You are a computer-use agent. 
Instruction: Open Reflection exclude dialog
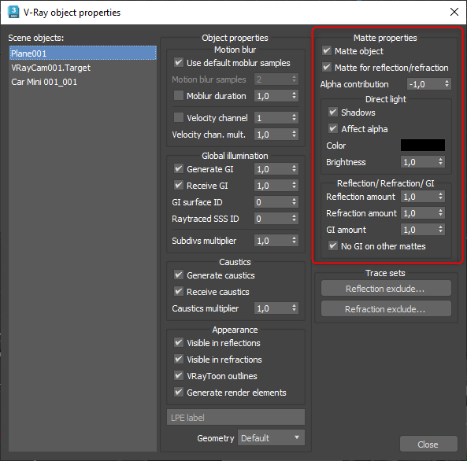coord(386,289)
